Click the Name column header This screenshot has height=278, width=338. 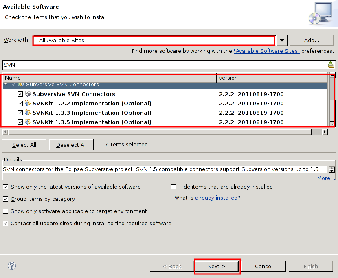pos(109,78)
